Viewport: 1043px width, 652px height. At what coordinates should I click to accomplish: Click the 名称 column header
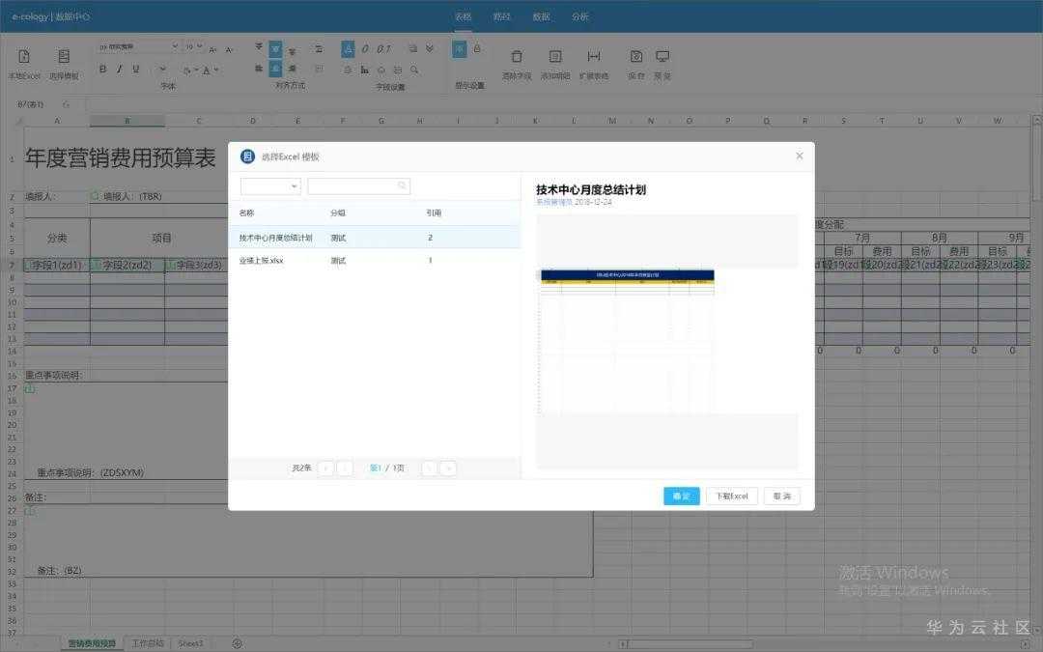(247, 213)
